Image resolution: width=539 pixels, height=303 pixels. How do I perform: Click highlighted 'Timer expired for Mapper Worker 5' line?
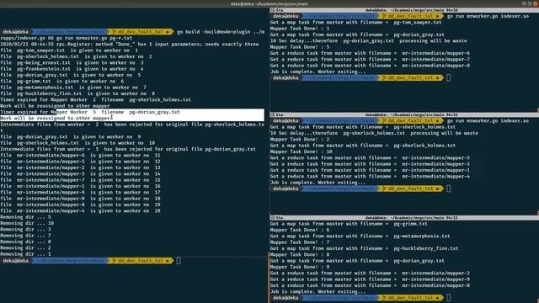tap(90, 112)
